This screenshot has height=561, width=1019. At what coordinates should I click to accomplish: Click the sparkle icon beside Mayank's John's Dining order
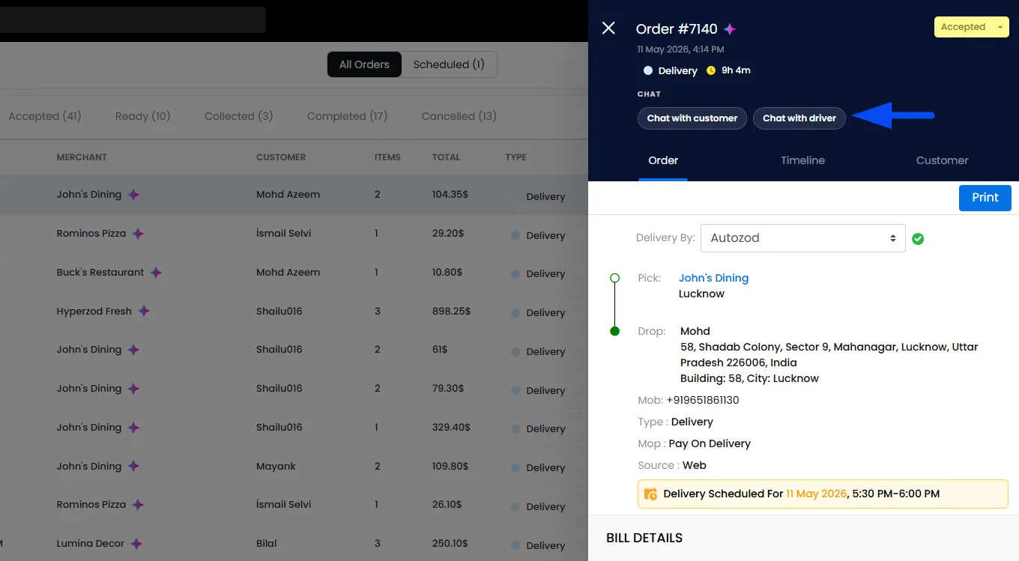pyautogui.click(x=133, y=466)
